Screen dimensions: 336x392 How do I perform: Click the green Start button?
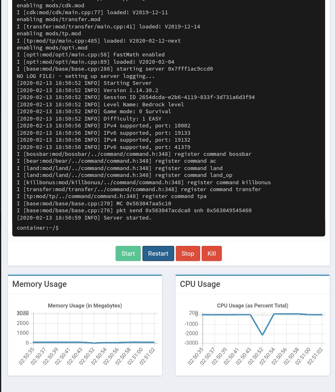[128, 254]
